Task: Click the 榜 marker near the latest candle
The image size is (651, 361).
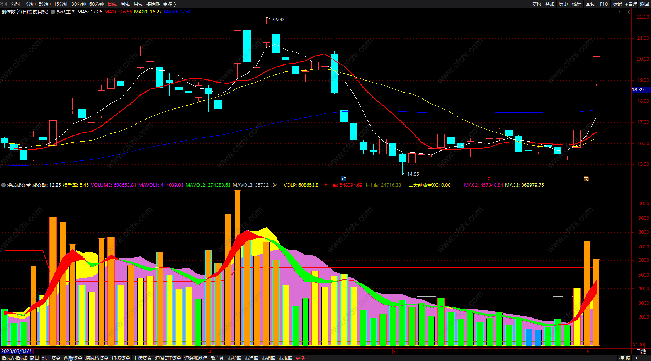Action: point(586,179)
